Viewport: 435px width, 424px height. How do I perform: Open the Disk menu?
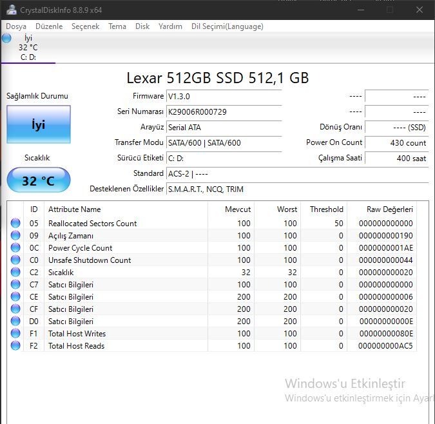click(x=142, y=26)
